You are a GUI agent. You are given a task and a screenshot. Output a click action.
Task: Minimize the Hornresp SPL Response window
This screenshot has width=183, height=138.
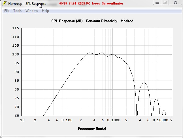(x=157, y=3)
